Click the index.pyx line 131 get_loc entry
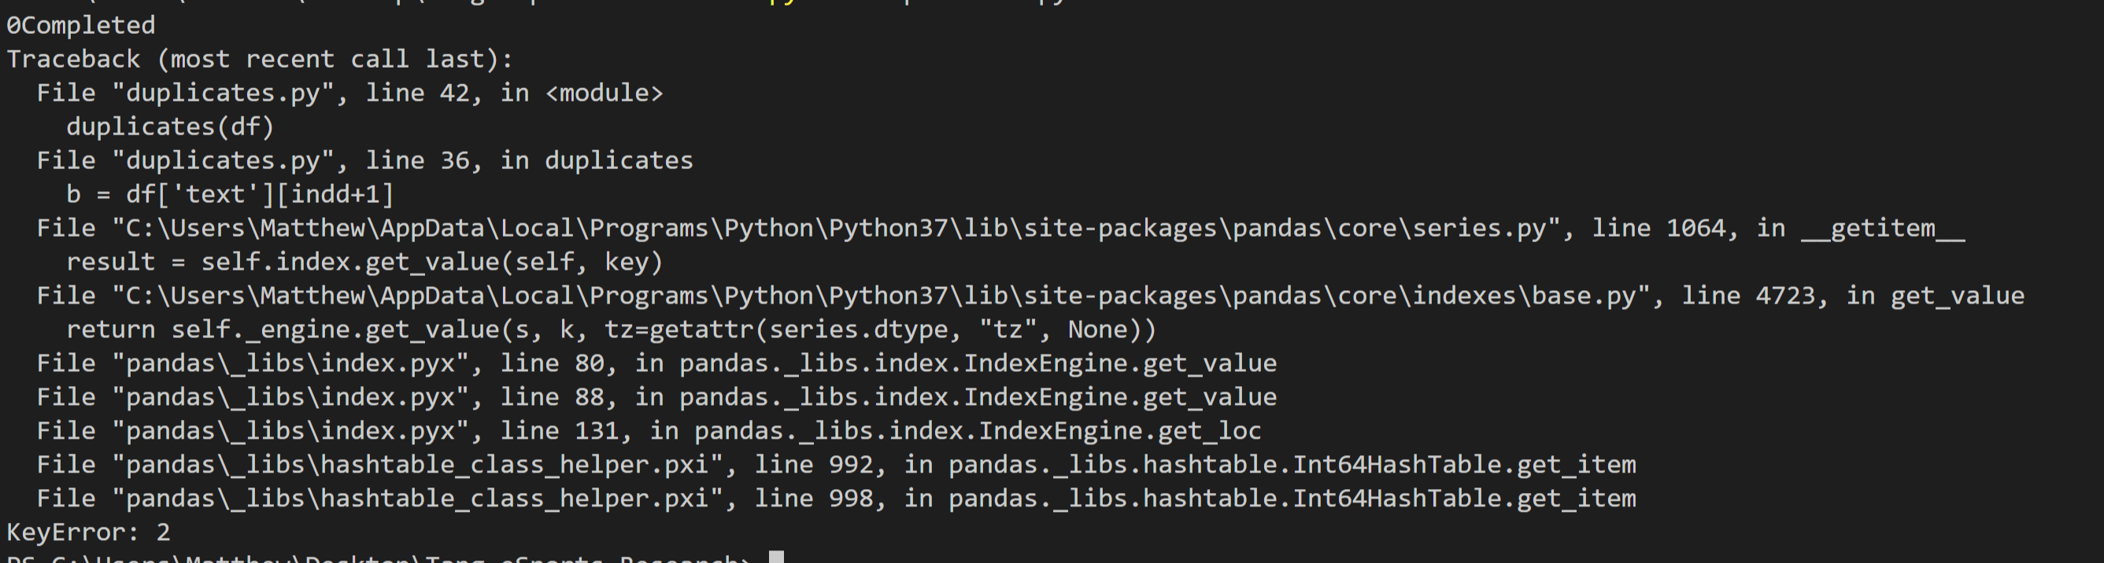The height and width of the screenshot is (563, 2104). 649,431
